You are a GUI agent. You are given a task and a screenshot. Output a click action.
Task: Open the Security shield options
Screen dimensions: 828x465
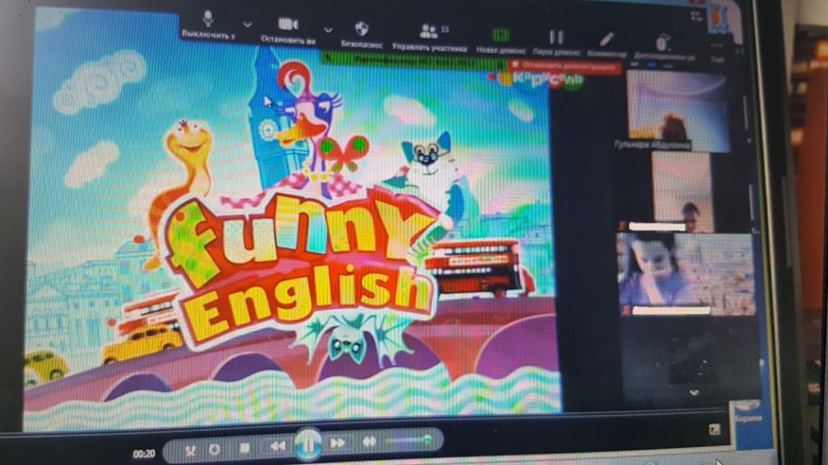361,30
